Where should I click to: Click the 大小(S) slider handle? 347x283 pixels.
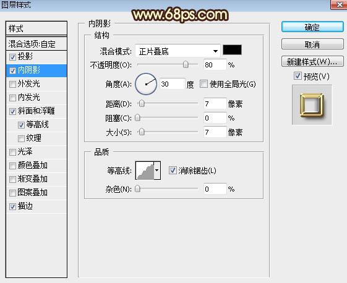142,132
